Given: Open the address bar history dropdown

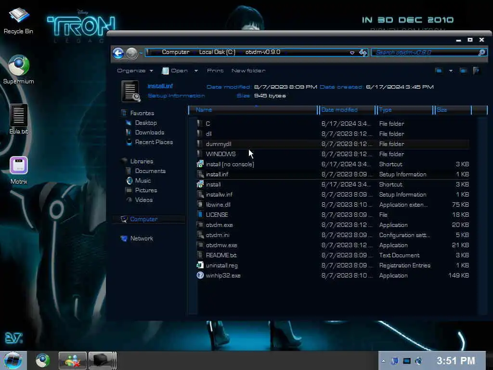Looking at the screenshot, I should tap(352, 53).
